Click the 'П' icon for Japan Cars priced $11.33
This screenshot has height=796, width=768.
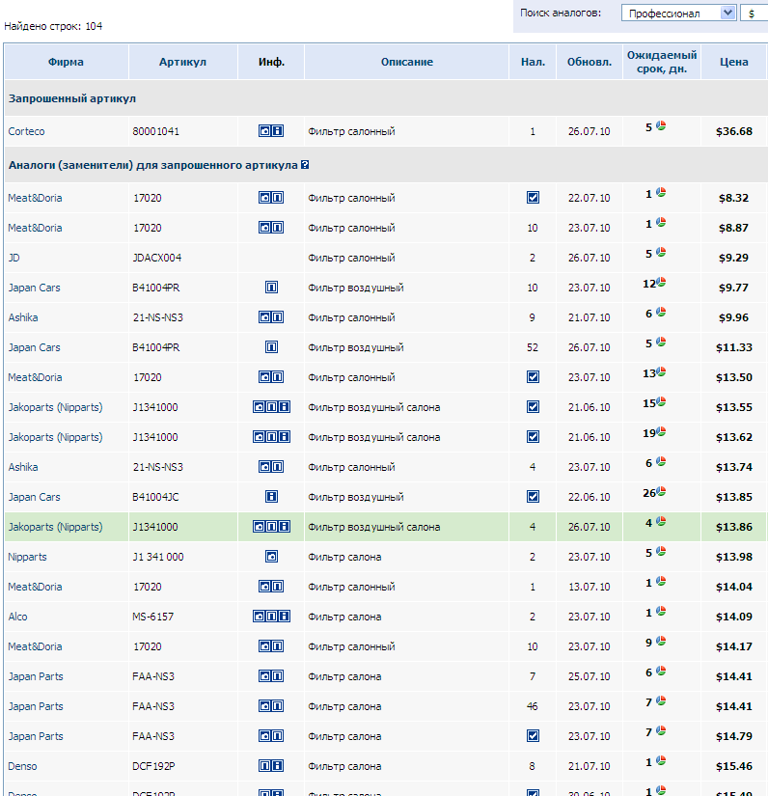(271, 347)
